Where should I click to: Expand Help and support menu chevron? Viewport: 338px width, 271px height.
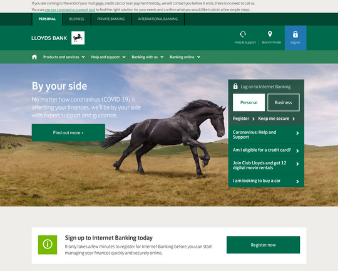click(124, 57)
